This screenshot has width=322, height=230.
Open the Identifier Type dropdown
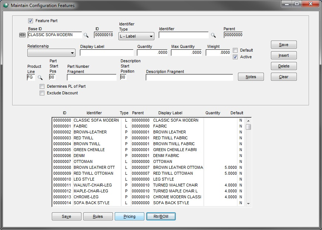pyautogui.click(x=136, y=36)
